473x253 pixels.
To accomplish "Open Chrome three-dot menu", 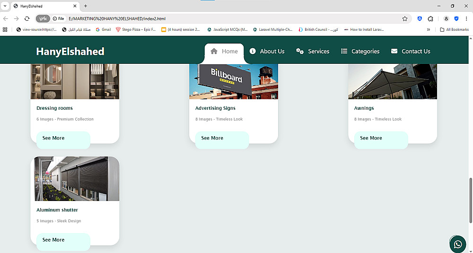I will point(466,19).
